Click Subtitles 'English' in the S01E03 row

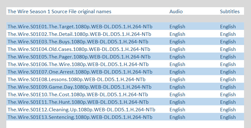[228, 42]
